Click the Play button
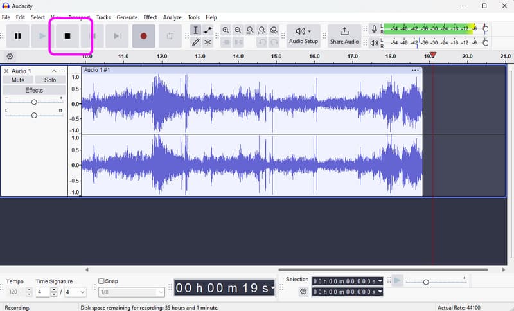514x311 pixels. pos(42,36)
